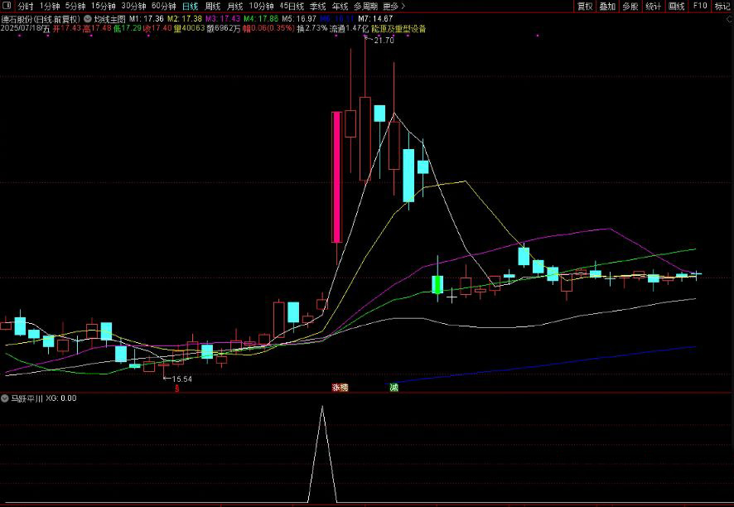The image size is (734, 507).
Task: Click the panel icon before 分时
Action: pos(7,6)
